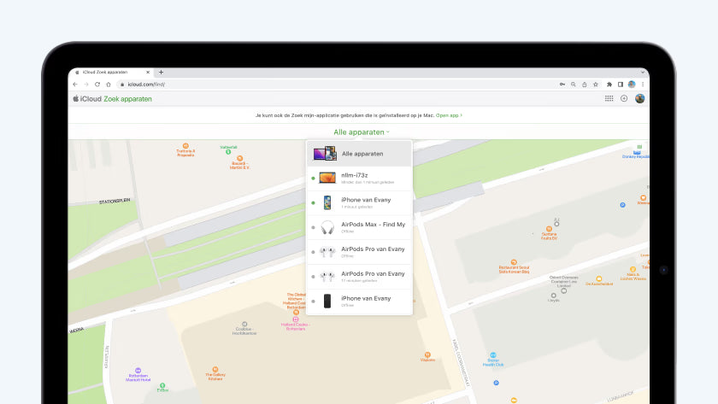Select AirPods Pro seen 17 minutes ago
Viewport: 718px width, 404px height.
tap(372, 276)
